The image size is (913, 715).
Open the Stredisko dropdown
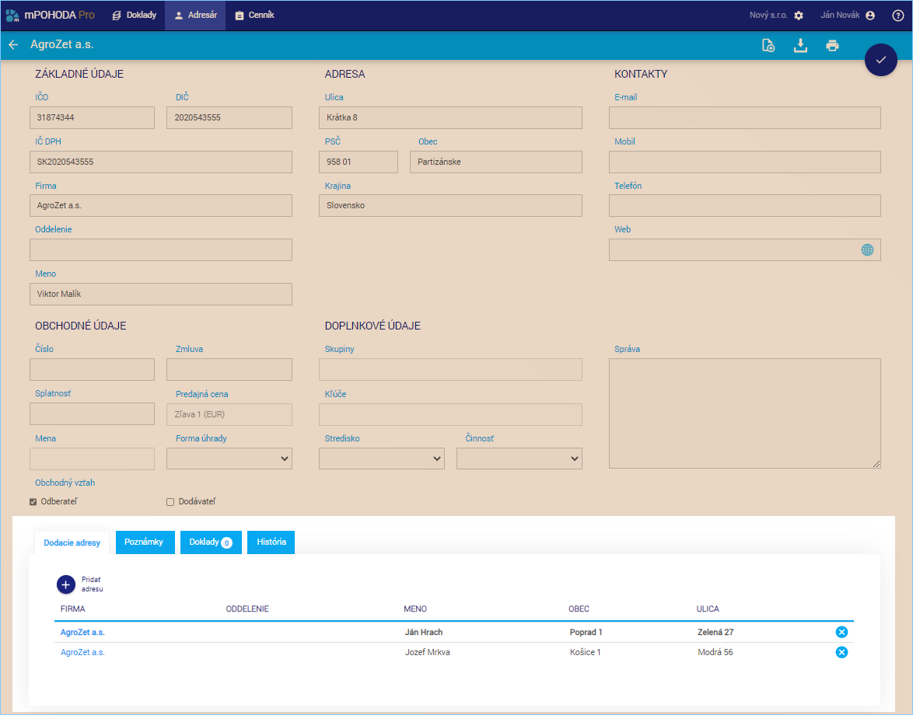pos(382,459)
